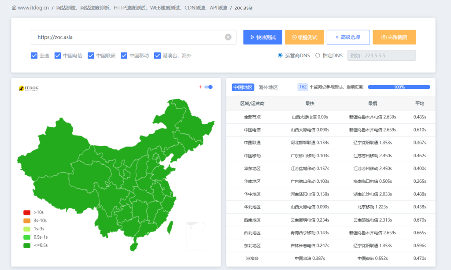Click the 完整截图 screenshot button
Viewport: 451px width, 270px height.
click(x=394, y=37)
